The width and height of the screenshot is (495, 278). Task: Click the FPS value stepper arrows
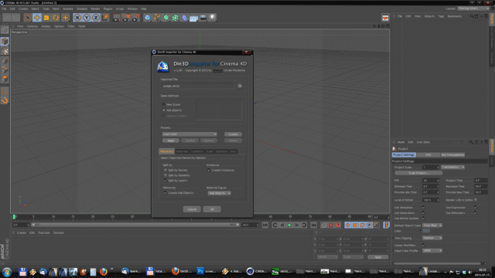[438, 180]
